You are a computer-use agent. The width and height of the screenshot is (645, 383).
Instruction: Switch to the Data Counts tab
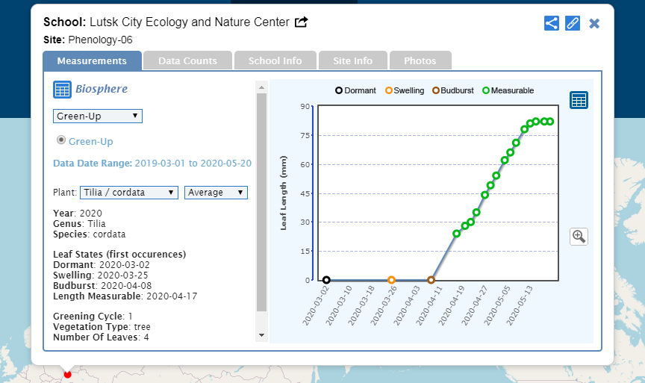click(187, 60)
